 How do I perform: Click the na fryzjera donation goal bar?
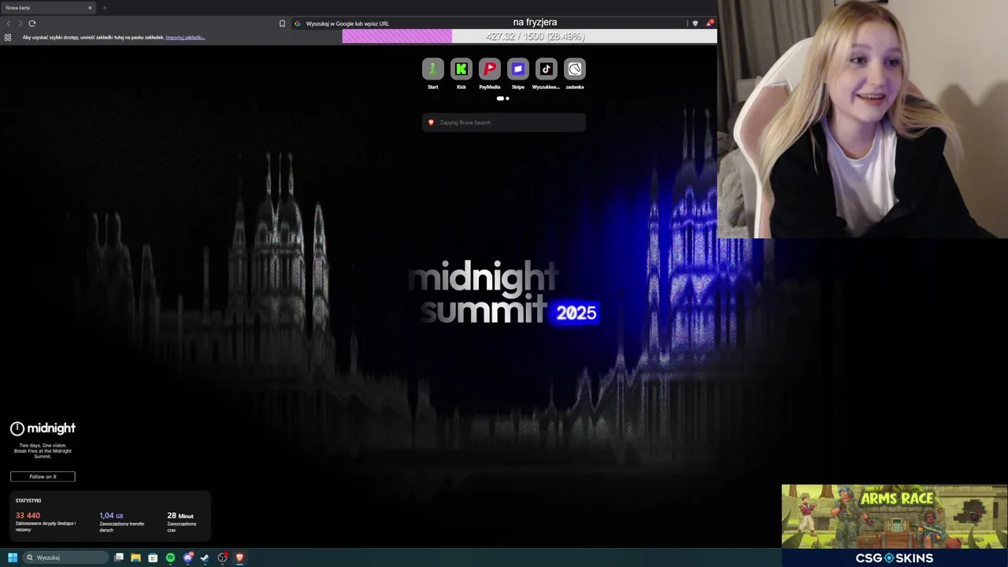(x=529, y=36)
